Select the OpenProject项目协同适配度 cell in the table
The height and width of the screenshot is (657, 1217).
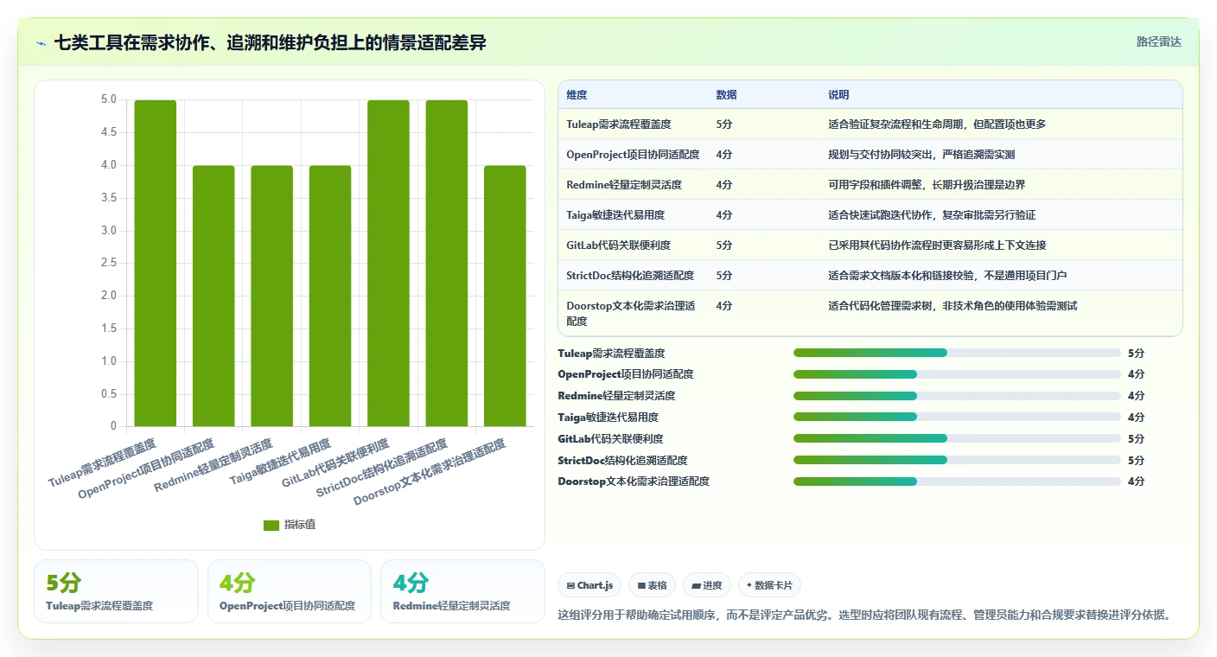(633, 155)
